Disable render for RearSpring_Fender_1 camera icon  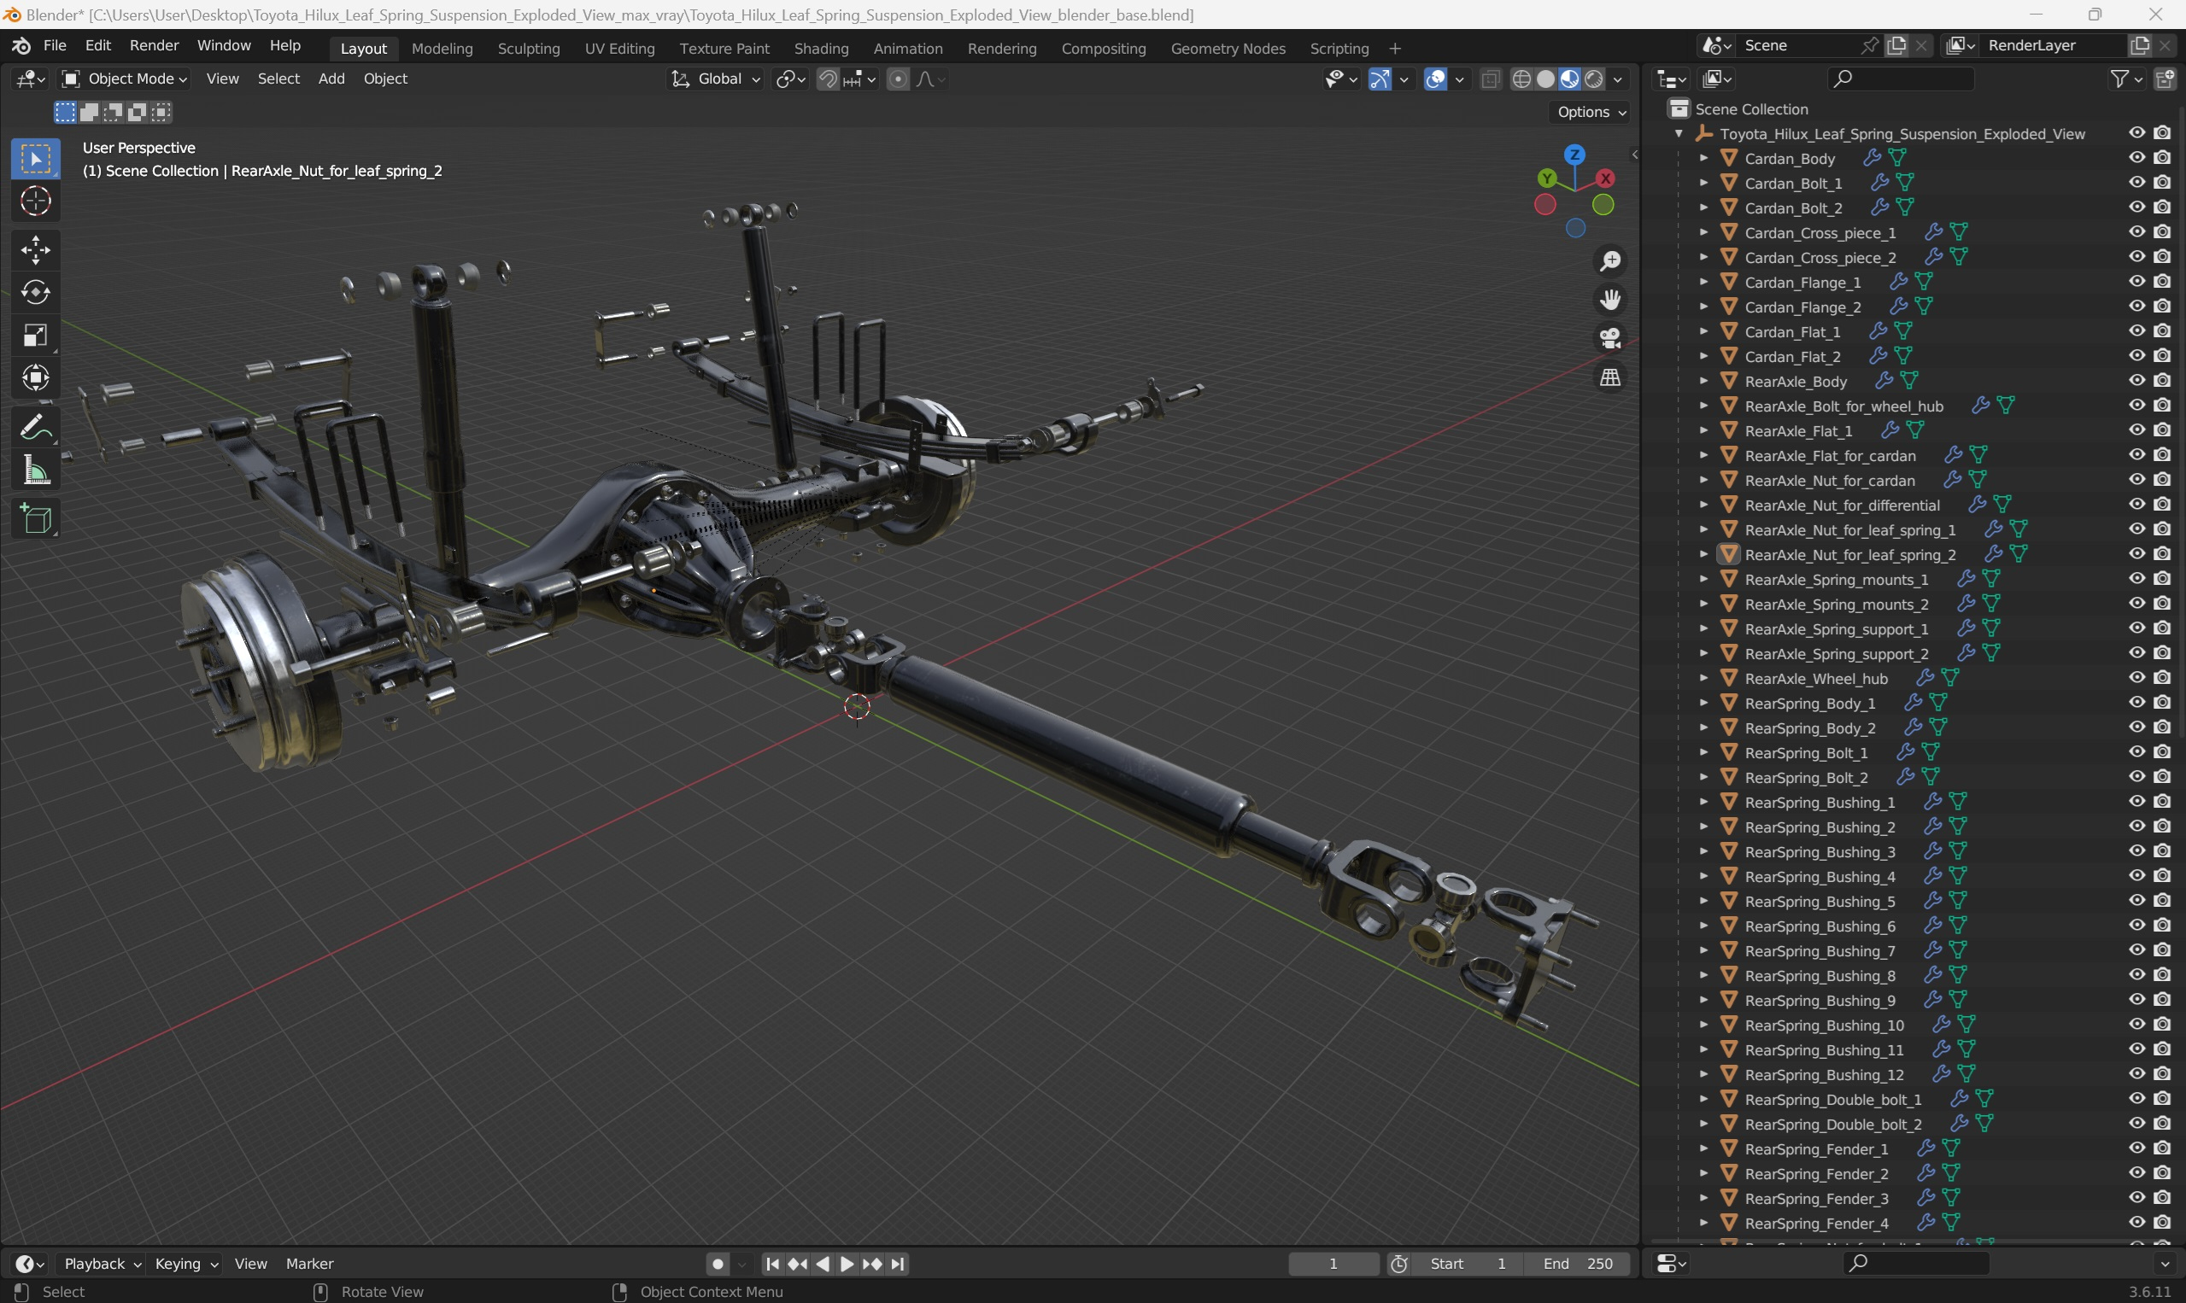point(2161,1148)
